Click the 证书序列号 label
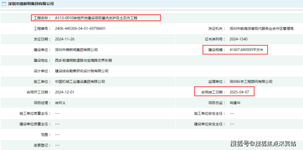This screenshot has height=150, width=303. click(x=215, y=39)
